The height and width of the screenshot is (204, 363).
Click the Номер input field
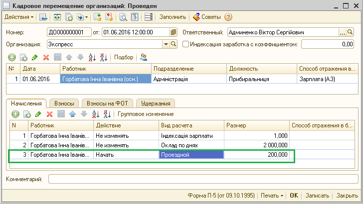pos(69,32)
